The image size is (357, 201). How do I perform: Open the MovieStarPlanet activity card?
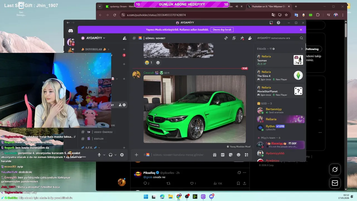coord(280,91)
